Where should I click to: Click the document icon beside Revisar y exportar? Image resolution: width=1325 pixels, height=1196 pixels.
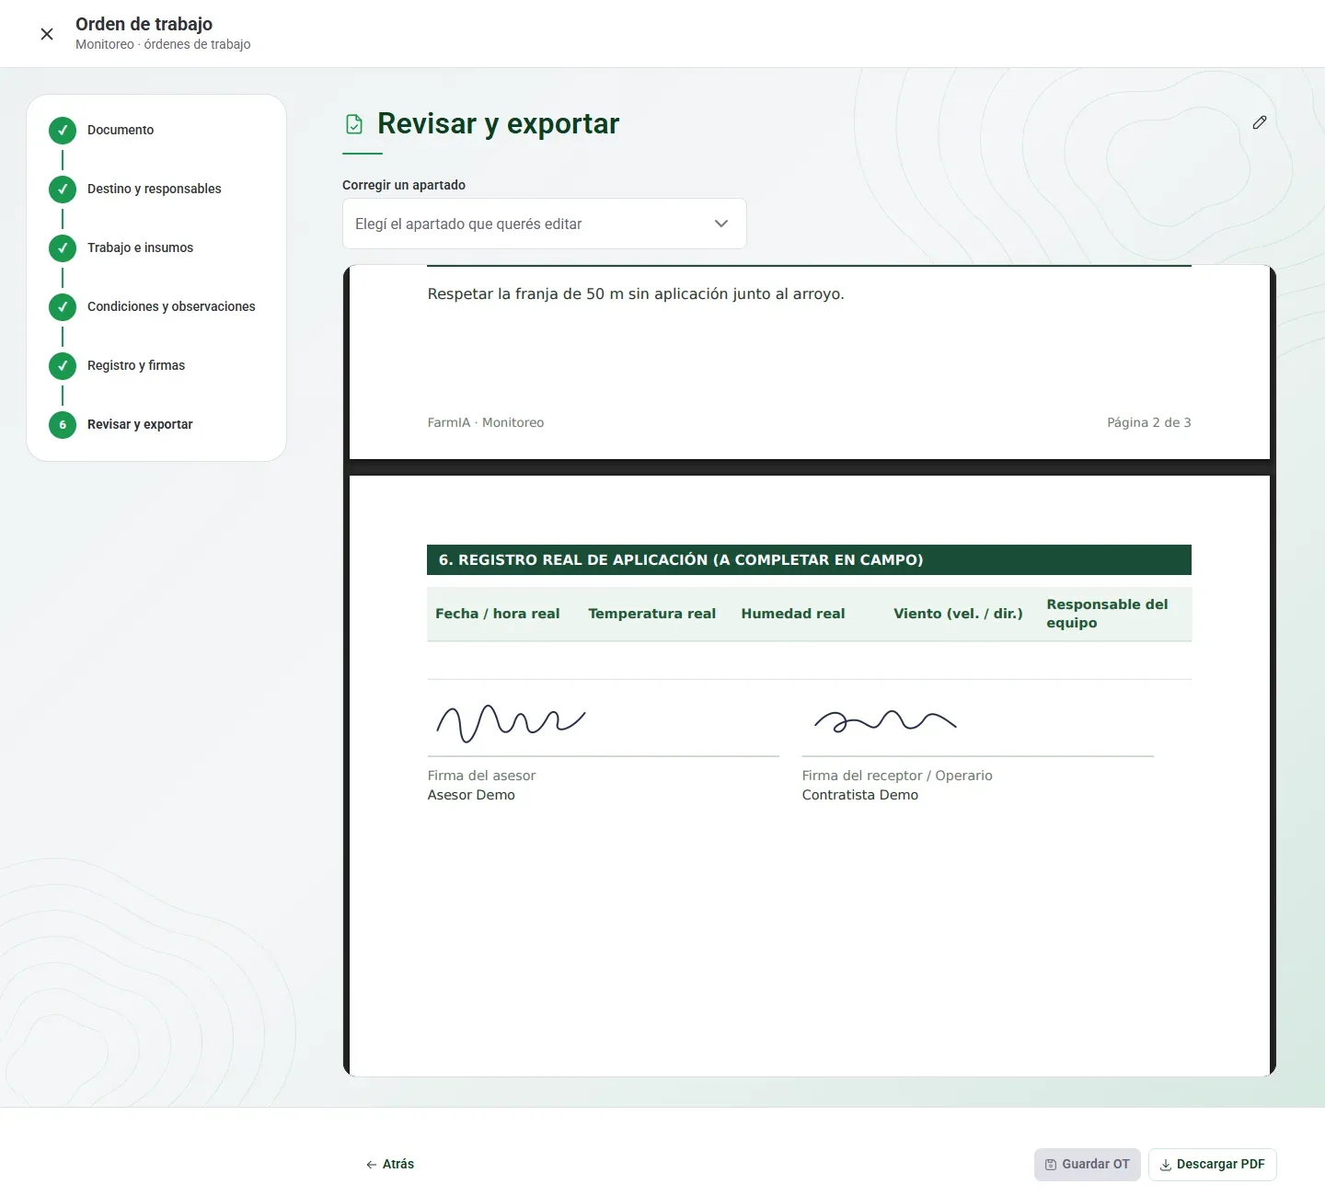353,124
